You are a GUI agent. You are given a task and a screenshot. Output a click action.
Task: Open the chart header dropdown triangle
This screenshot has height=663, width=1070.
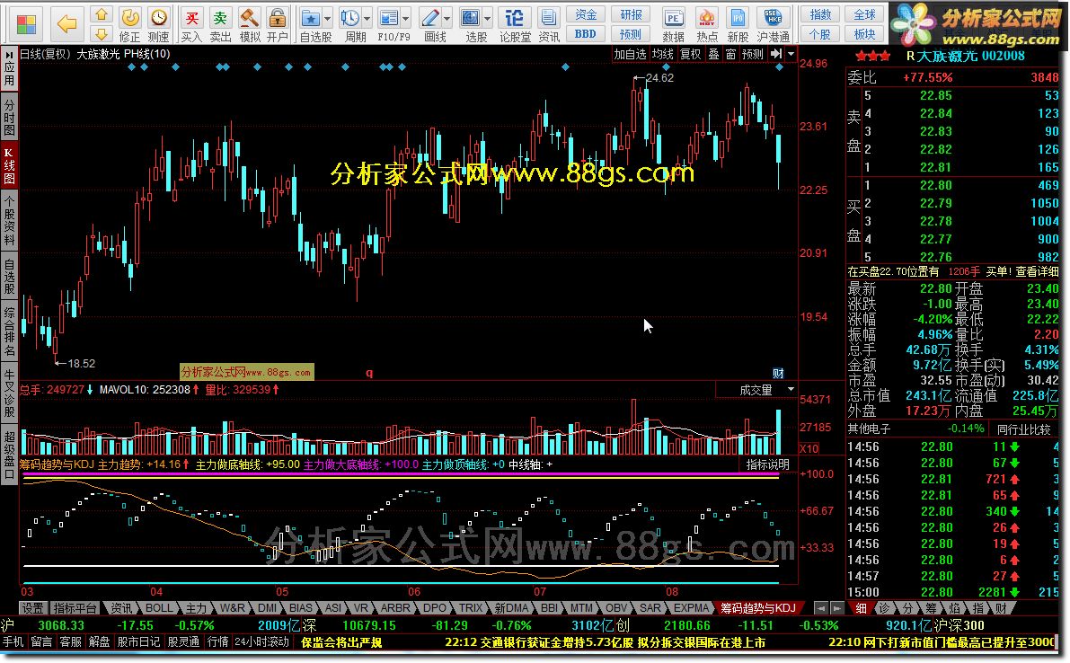click(791, 54)
